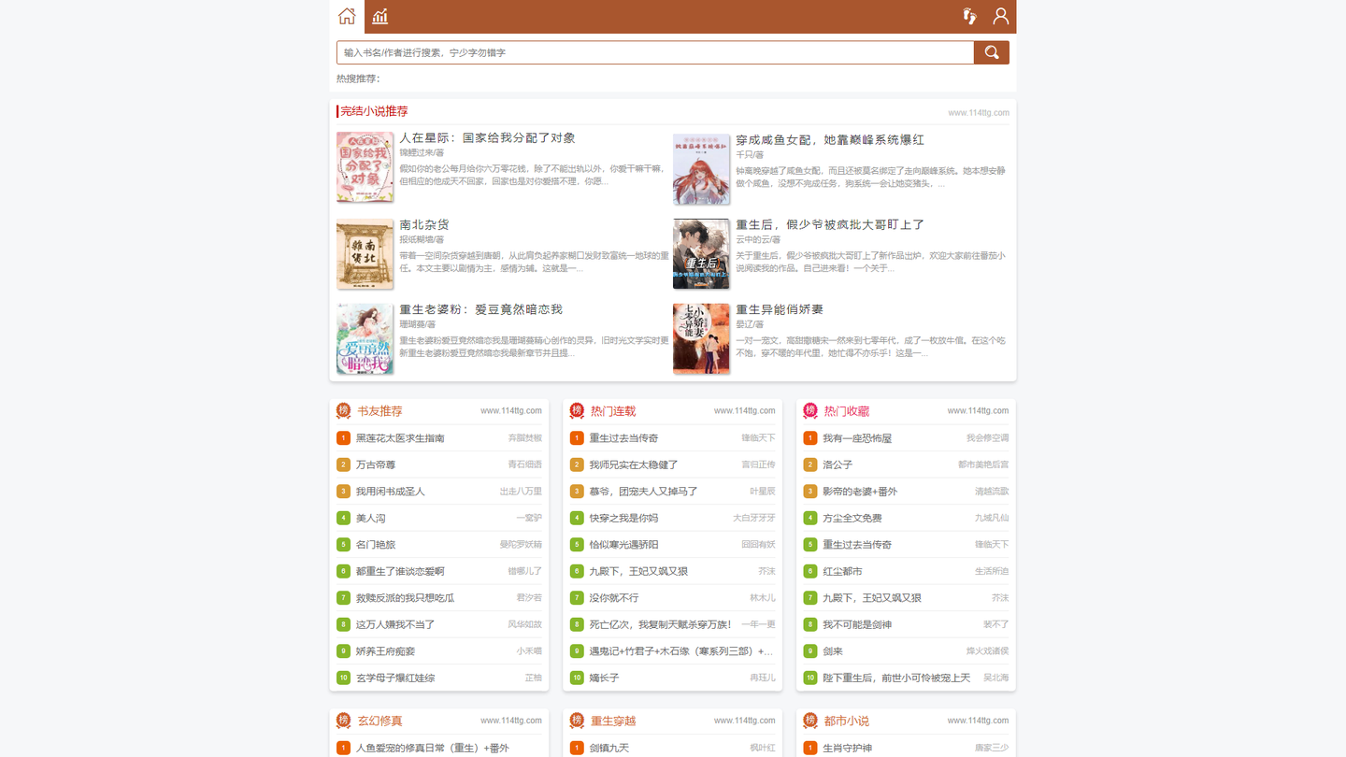Image resolution: width=1346 pixels, height=757 pixels.
Task: Click the 榜 badge beside 书友推荐
Action: [x=343, y=410]
